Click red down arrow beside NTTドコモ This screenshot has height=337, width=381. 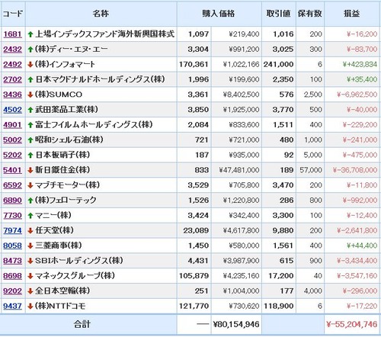point(30,307)
